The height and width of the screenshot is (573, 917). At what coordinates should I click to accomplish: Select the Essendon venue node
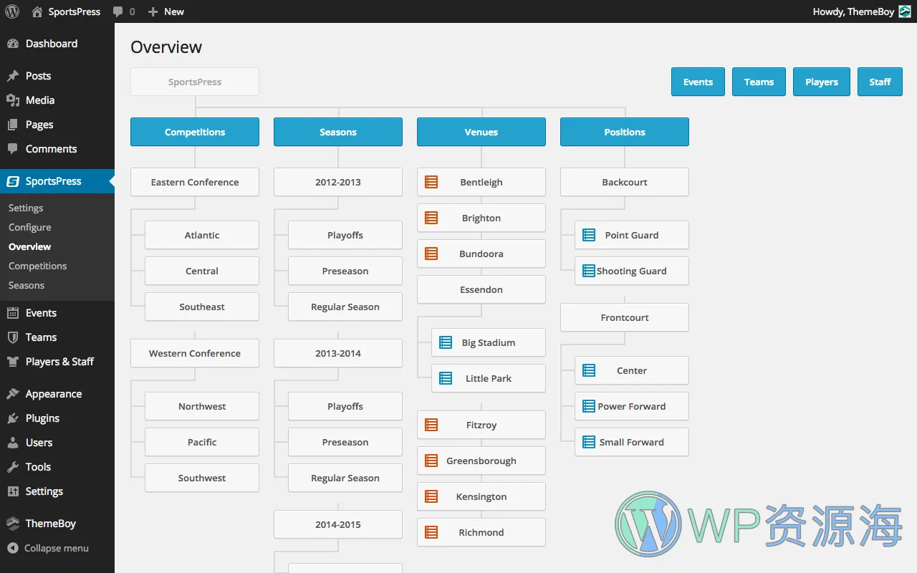(481, 289)
